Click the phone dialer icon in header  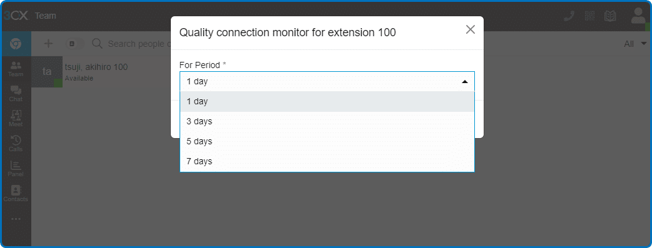569,16
